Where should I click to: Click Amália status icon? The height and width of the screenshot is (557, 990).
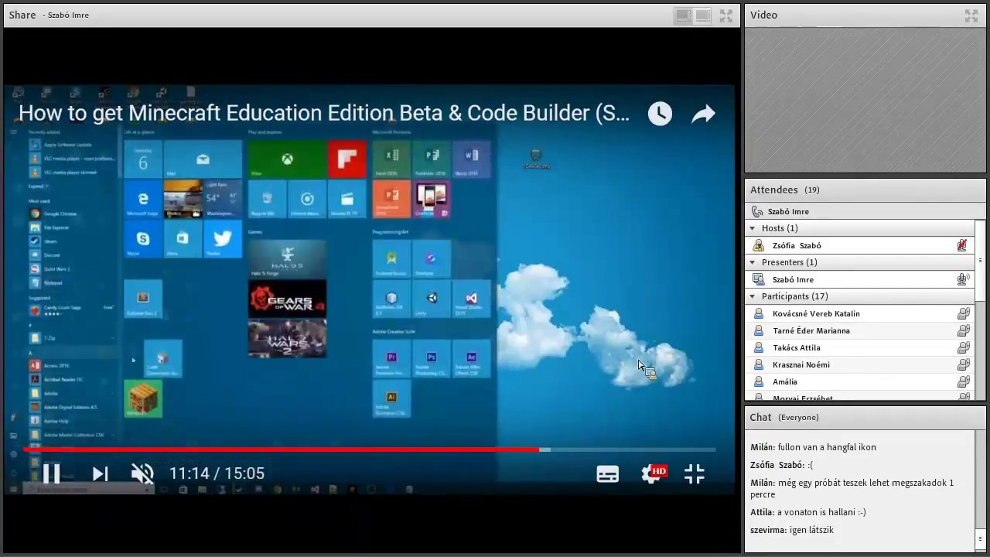click(x=964, y=381)
